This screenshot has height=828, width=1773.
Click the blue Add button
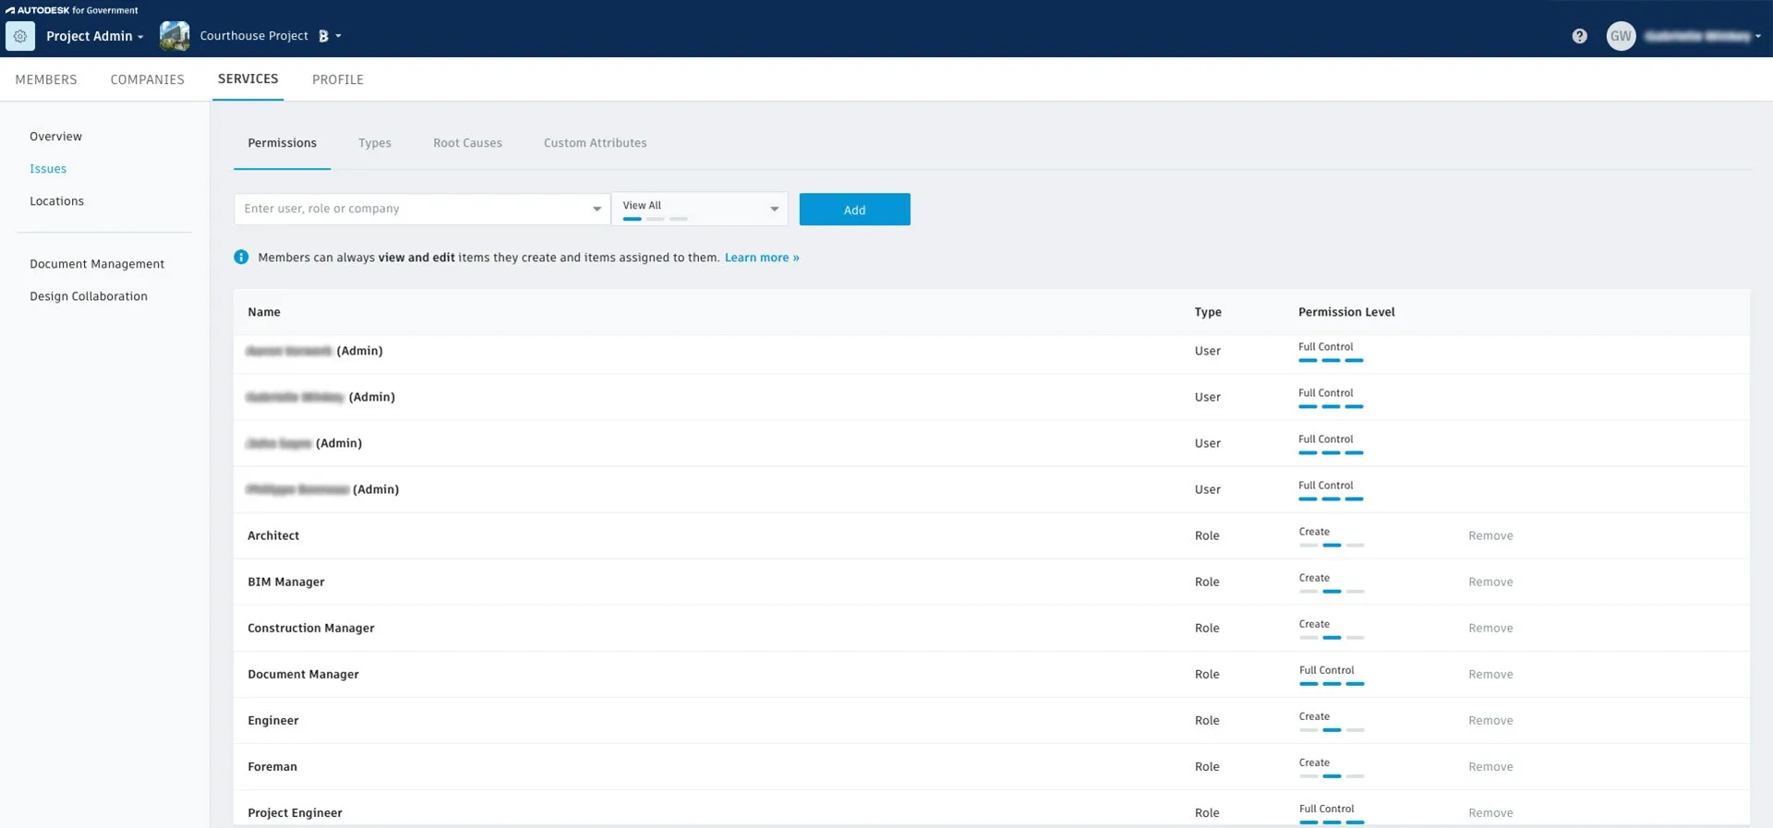tap(854, 210)
